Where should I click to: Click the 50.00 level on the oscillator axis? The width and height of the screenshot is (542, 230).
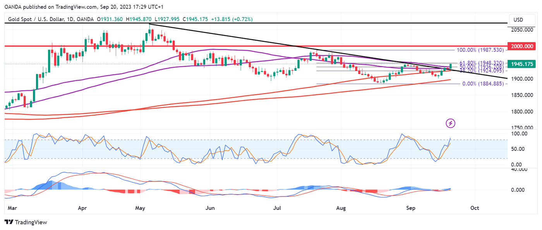518,149
